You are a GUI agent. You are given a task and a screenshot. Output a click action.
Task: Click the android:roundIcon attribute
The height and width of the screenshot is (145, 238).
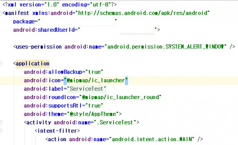[x=50, y=97]
